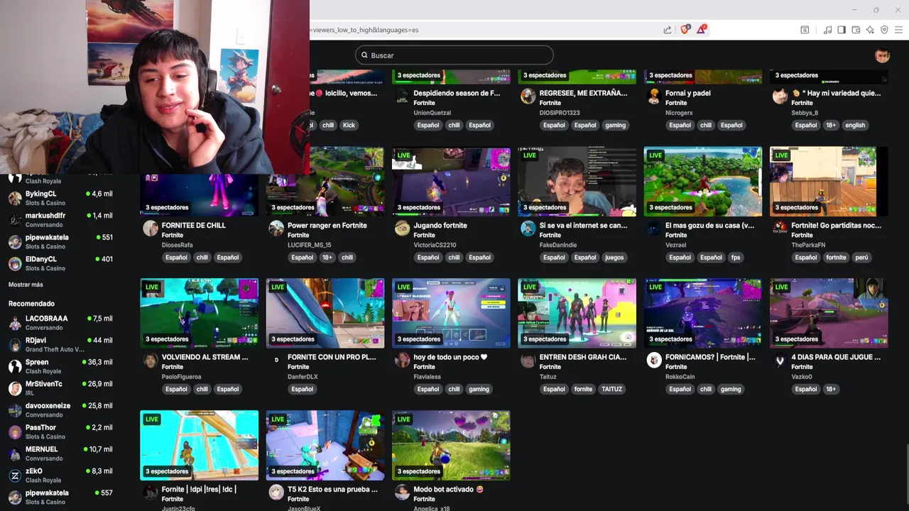Viewport: 909px width, 511px height.
Task: Open 'FORNITE CON UN PRO PL...' title link
Action: [332, 357]
